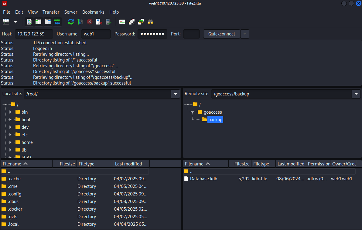Toggle processing of transfer queue
Image resolution: width=362 pixels, height=230 pixels.
80,22
